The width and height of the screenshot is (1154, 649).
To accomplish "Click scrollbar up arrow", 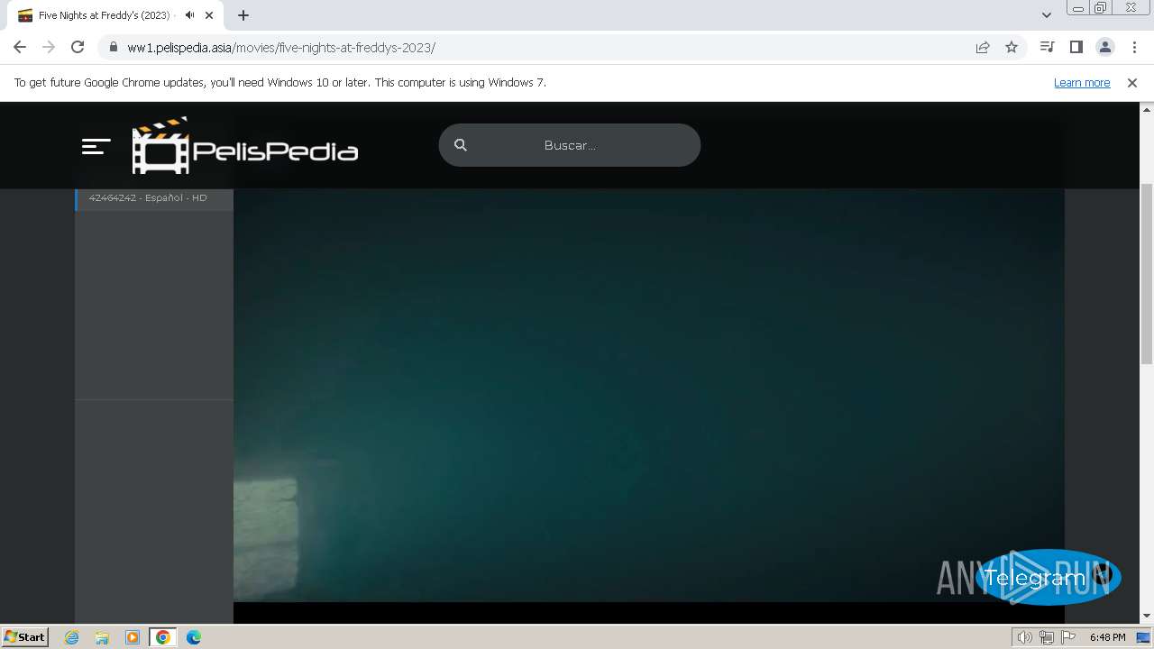I will click(1147, 108).
